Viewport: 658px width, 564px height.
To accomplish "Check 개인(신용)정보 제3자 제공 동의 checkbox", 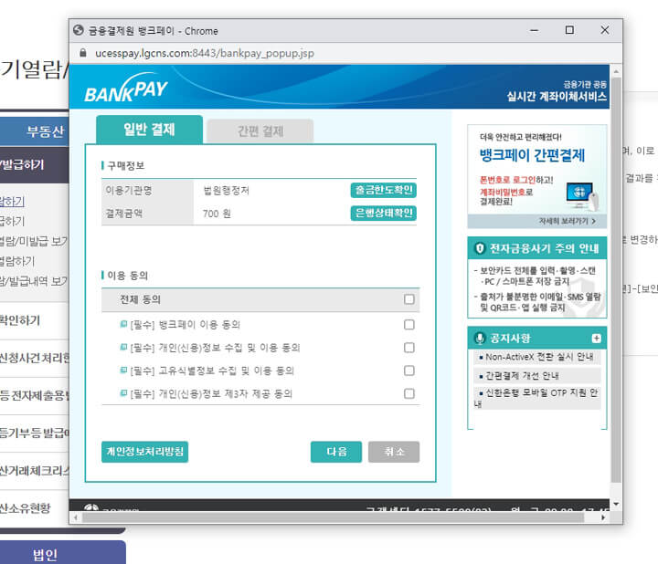I will (409, 394).
